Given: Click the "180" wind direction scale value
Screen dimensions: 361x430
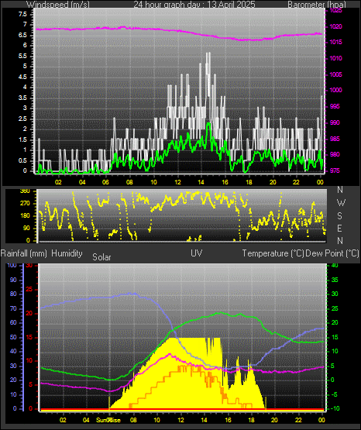Looking at the screenshot, I should click(x=25, y=216).
